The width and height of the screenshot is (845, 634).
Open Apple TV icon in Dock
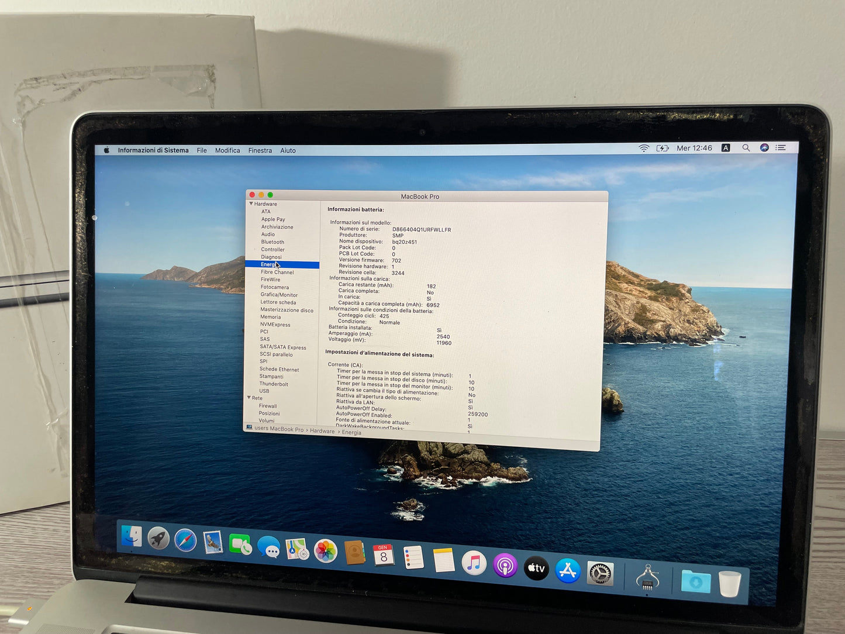(x=536, y=568)
